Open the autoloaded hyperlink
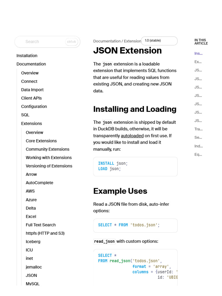 (132, 136)
